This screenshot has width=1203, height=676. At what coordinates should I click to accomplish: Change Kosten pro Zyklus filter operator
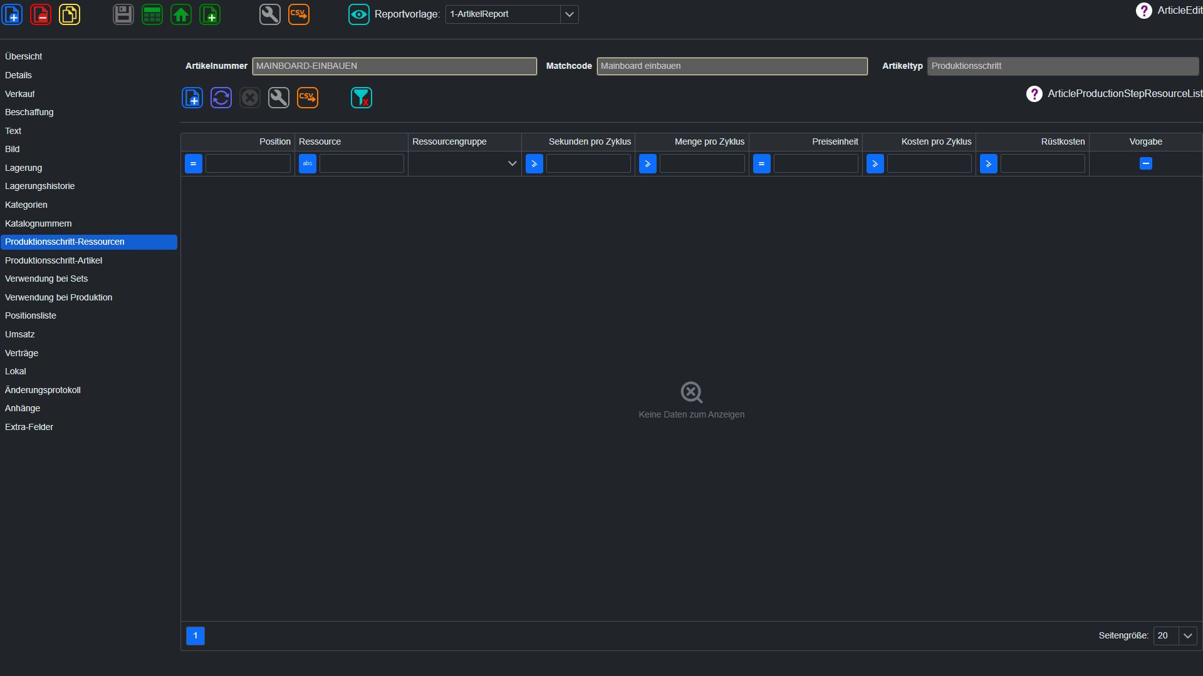[x=875, y=164]
